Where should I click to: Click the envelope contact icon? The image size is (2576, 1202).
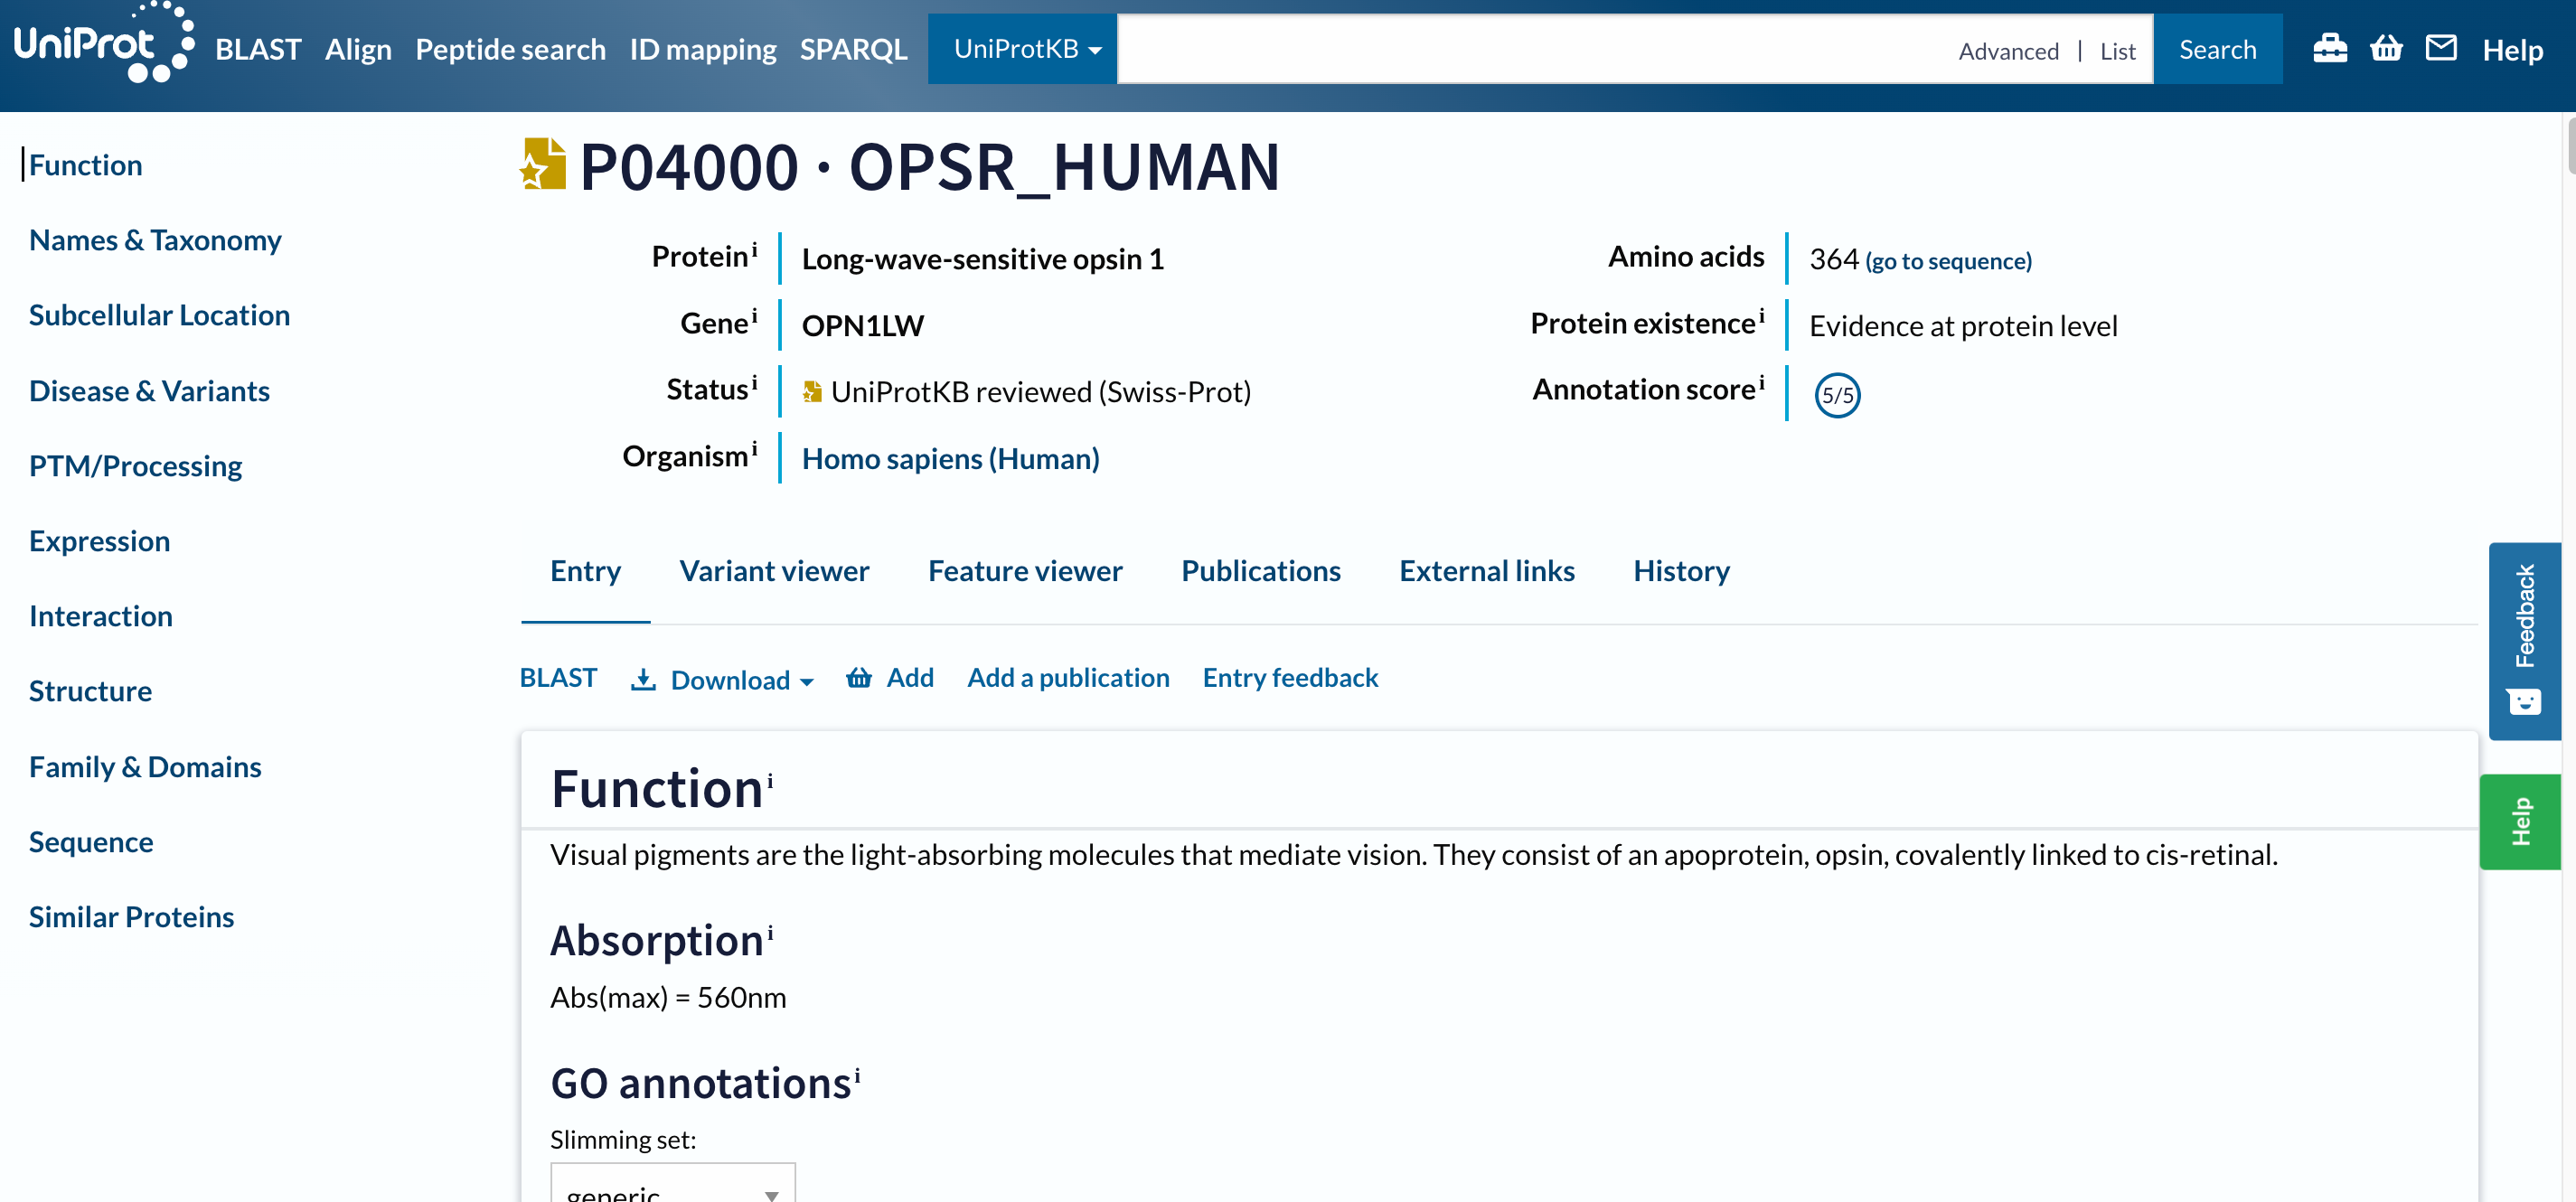click(2441, 48)
